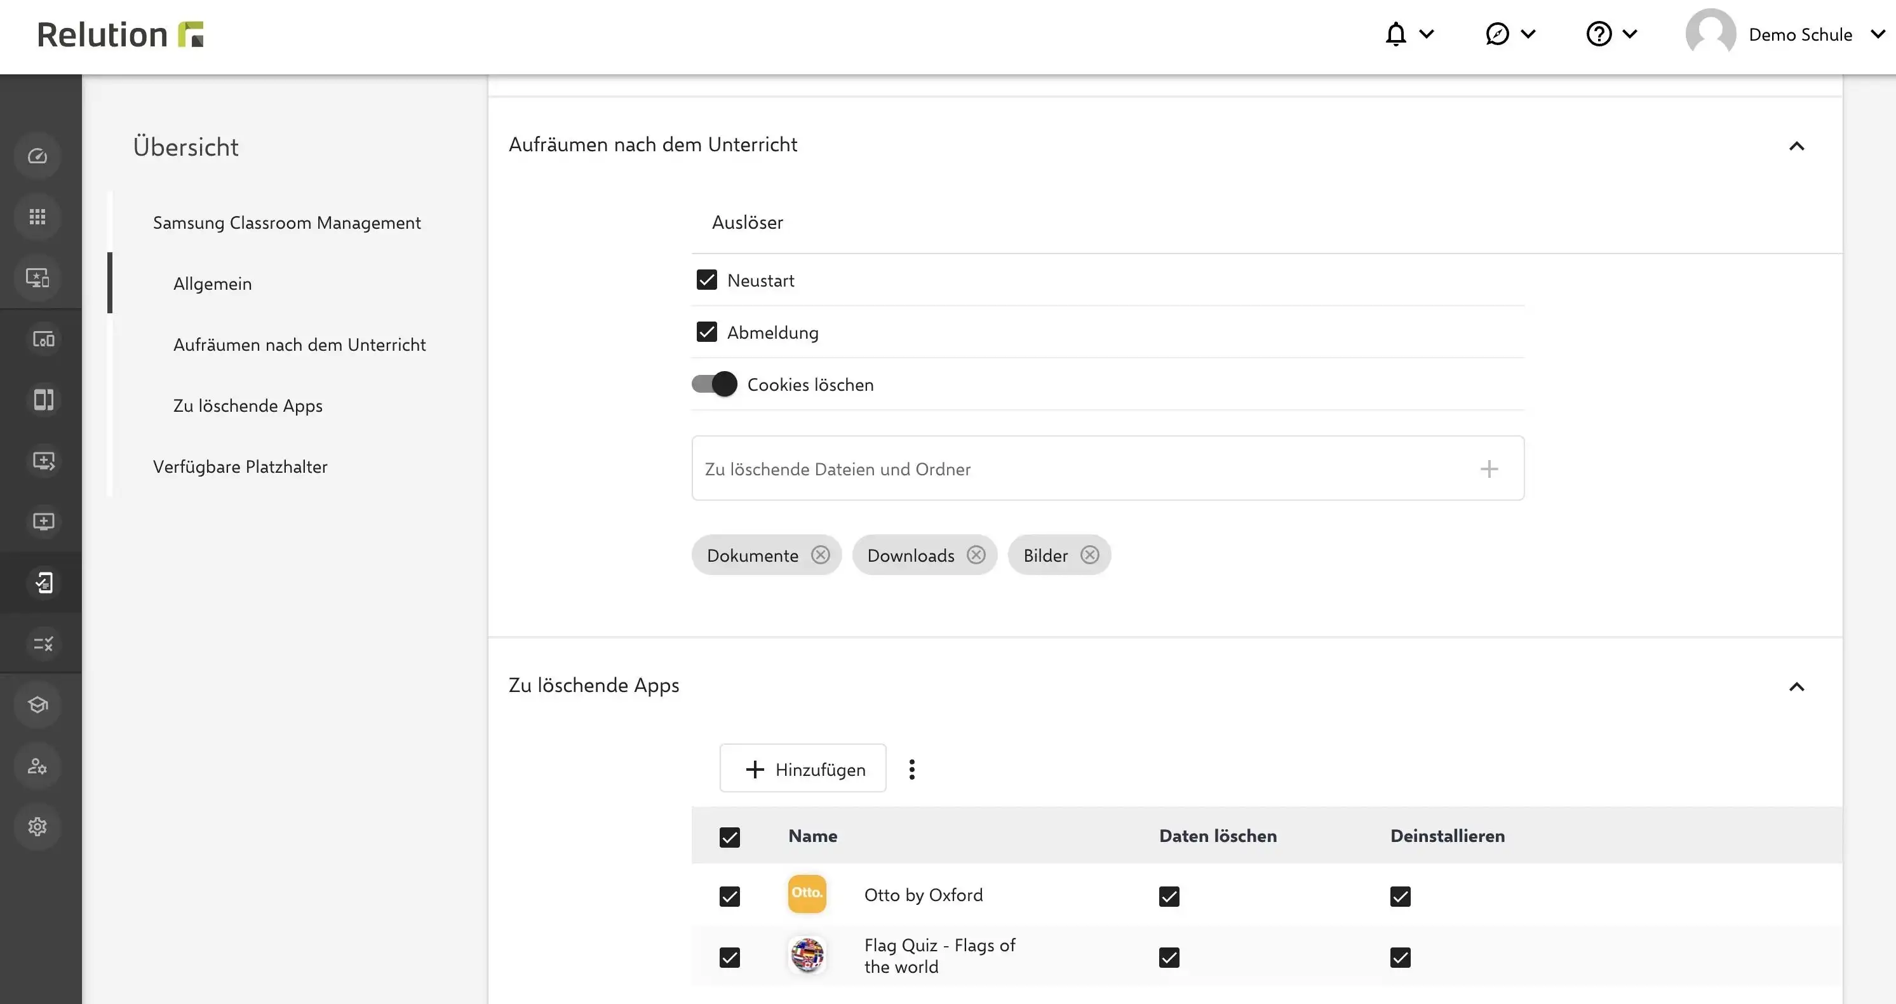Toggle the Cookies löschen switch
The image size is (1896, 1004).
click(x=714, y=384)
